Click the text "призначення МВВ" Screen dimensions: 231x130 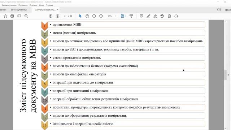point(67,25)
